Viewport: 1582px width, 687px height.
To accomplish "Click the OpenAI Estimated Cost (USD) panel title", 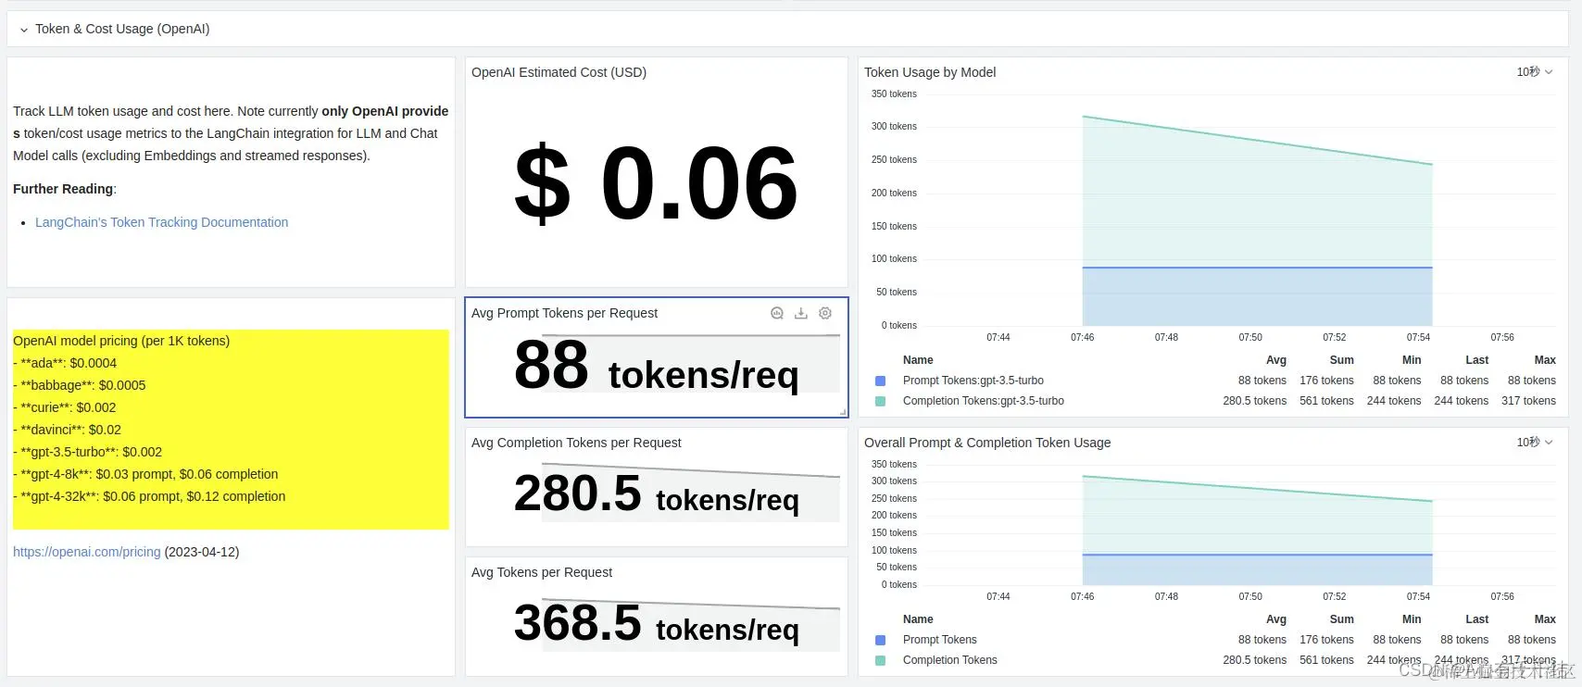I will pyautogui.click(x=559, y=72).
